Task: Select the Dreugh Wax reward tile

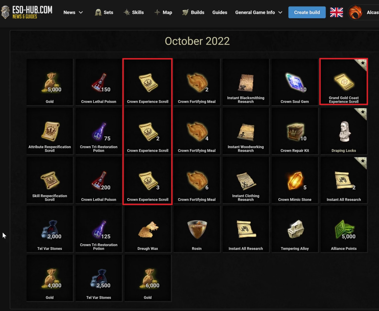Action: click(x=148, y=229)
